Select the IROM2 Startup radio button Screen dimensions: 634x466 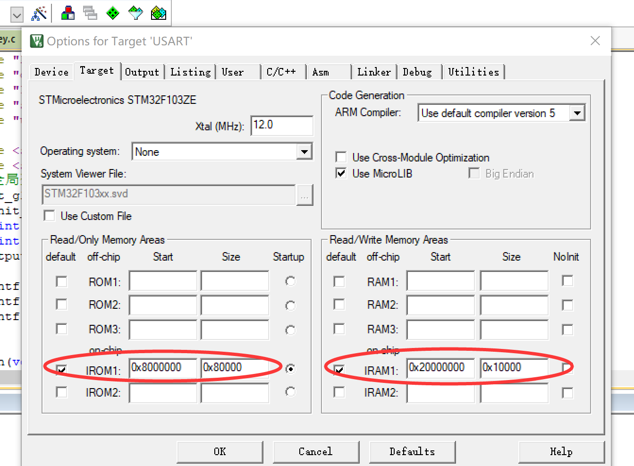tap(290, 391)
